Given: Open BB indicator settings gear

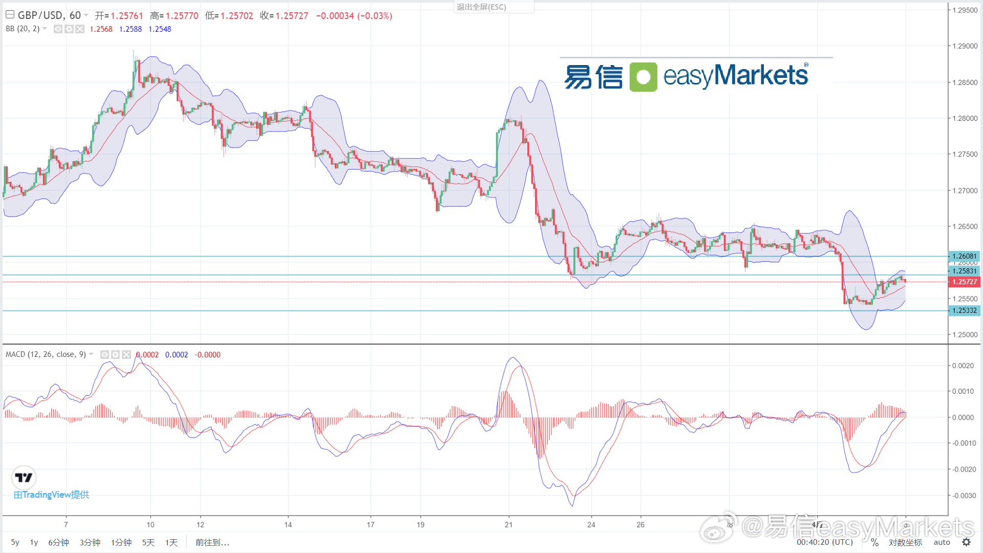Looking at the screenshot, I should point(69,29).
